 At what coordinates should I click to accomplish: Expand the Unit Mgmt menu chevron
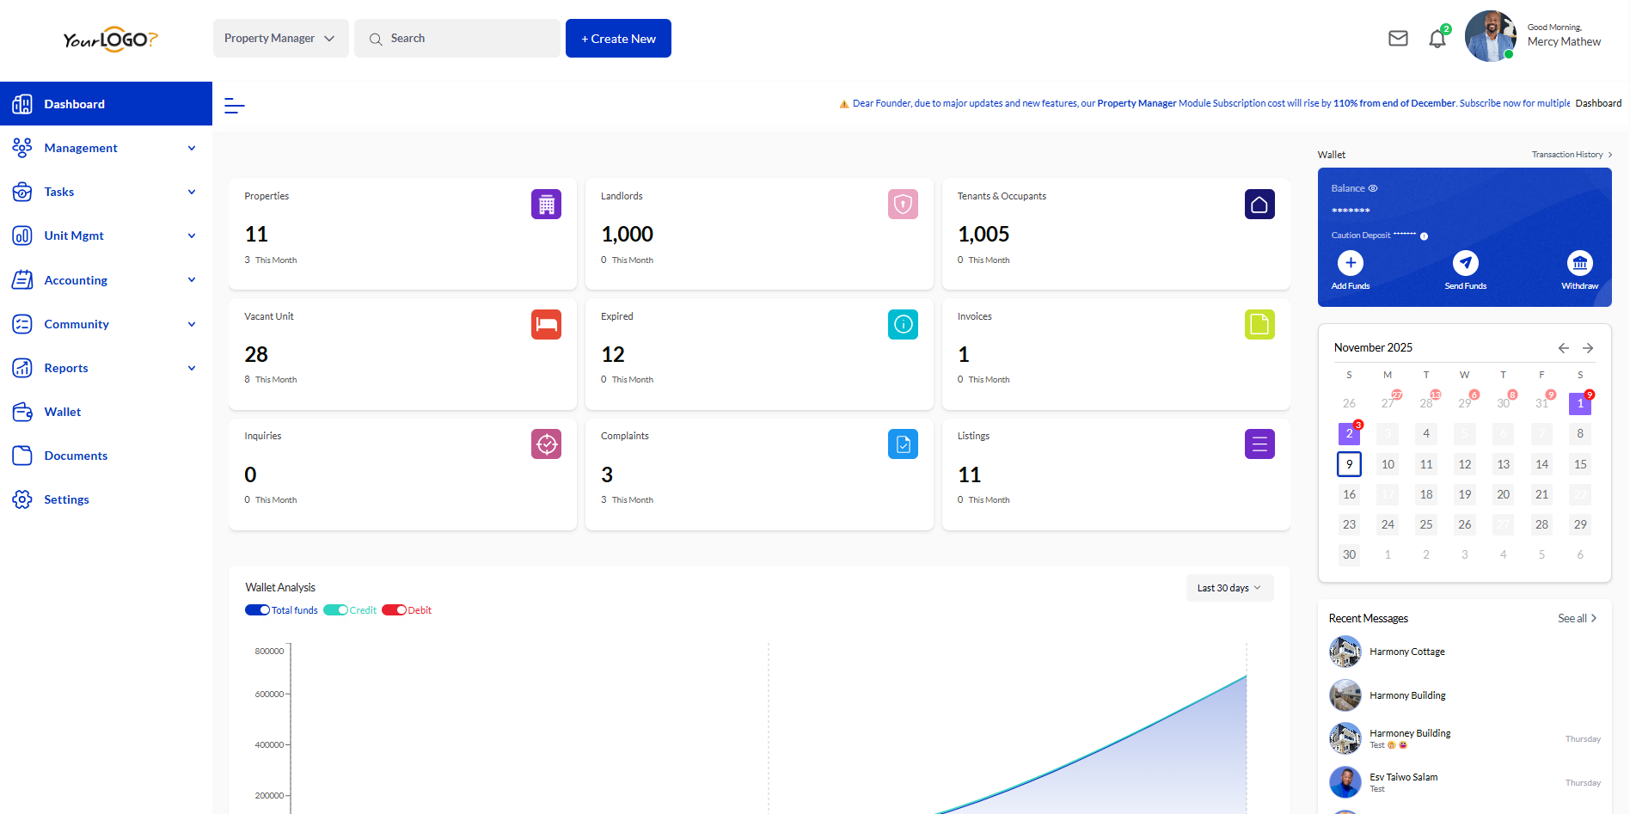pos(192,236)
